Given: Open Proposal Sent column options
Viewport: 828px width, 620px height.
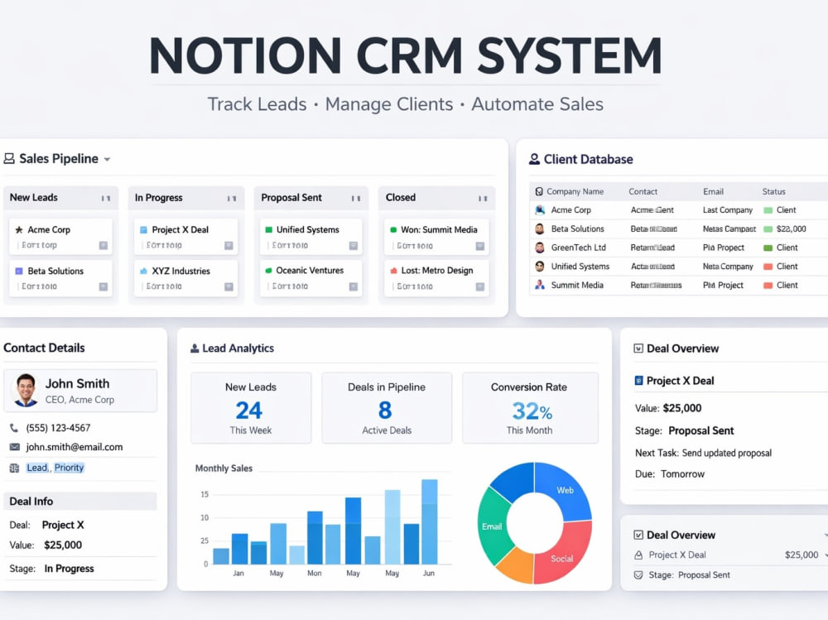Looking at the screenshot, I should coord(356,199).
